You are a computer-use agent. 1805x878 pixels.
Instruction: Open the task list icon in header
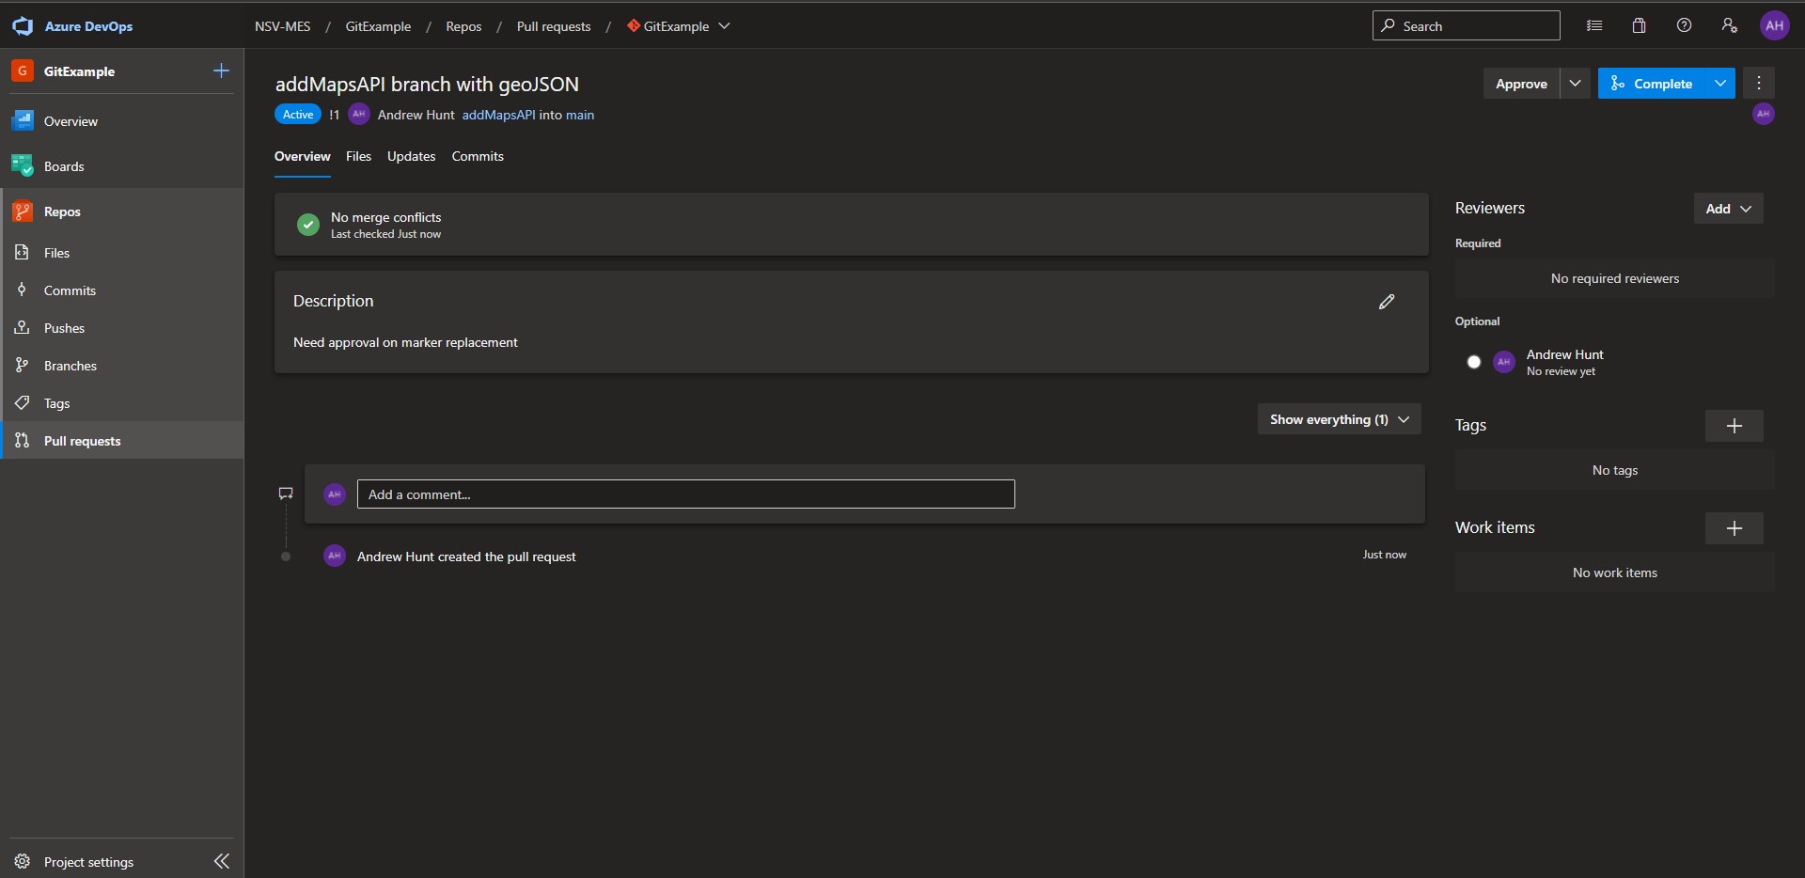1594,26
